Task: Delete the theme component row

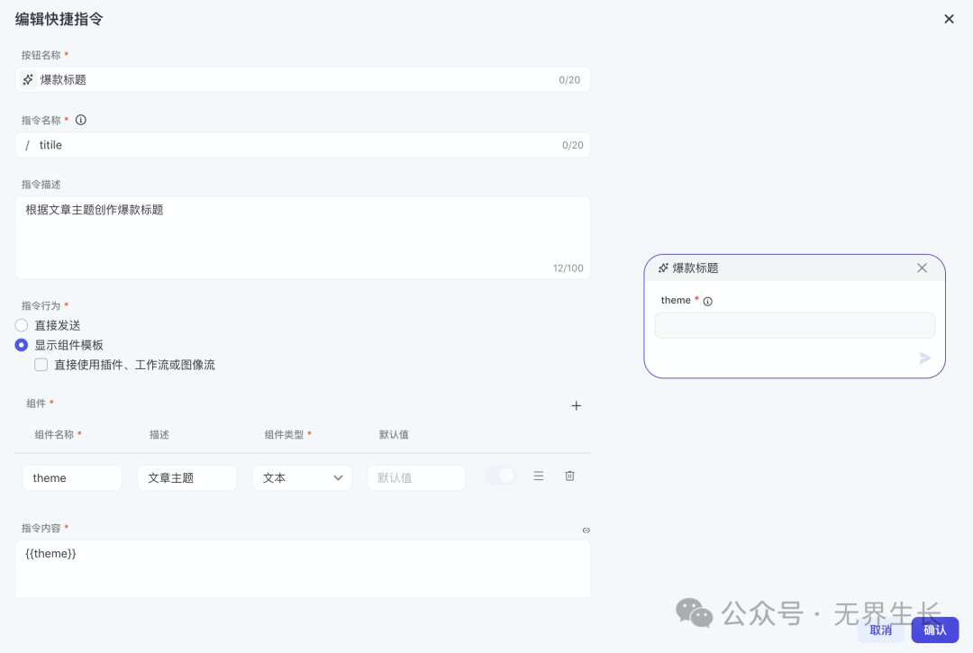Action: (x=569, y=476)
